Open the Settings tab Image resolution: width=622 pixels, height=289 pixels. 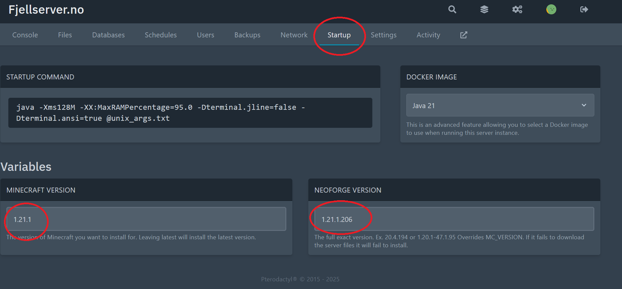384,35
